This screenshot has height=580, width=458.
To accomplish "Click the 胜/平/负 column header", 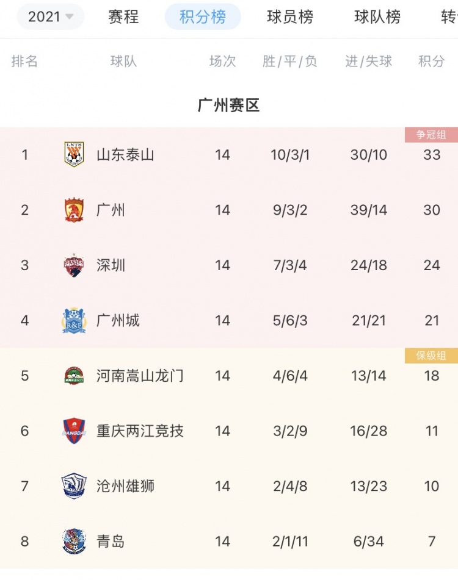I will coord(290,61).
